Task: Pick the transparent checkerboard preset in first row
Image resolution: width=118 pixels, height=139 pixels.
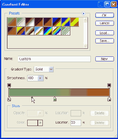Action: coord(21,22)
